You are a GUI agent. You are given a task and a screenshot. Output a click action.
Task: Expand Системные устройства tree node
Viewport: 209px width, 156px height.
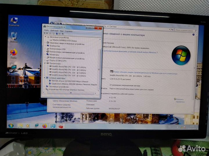click(x=44, y=86)
